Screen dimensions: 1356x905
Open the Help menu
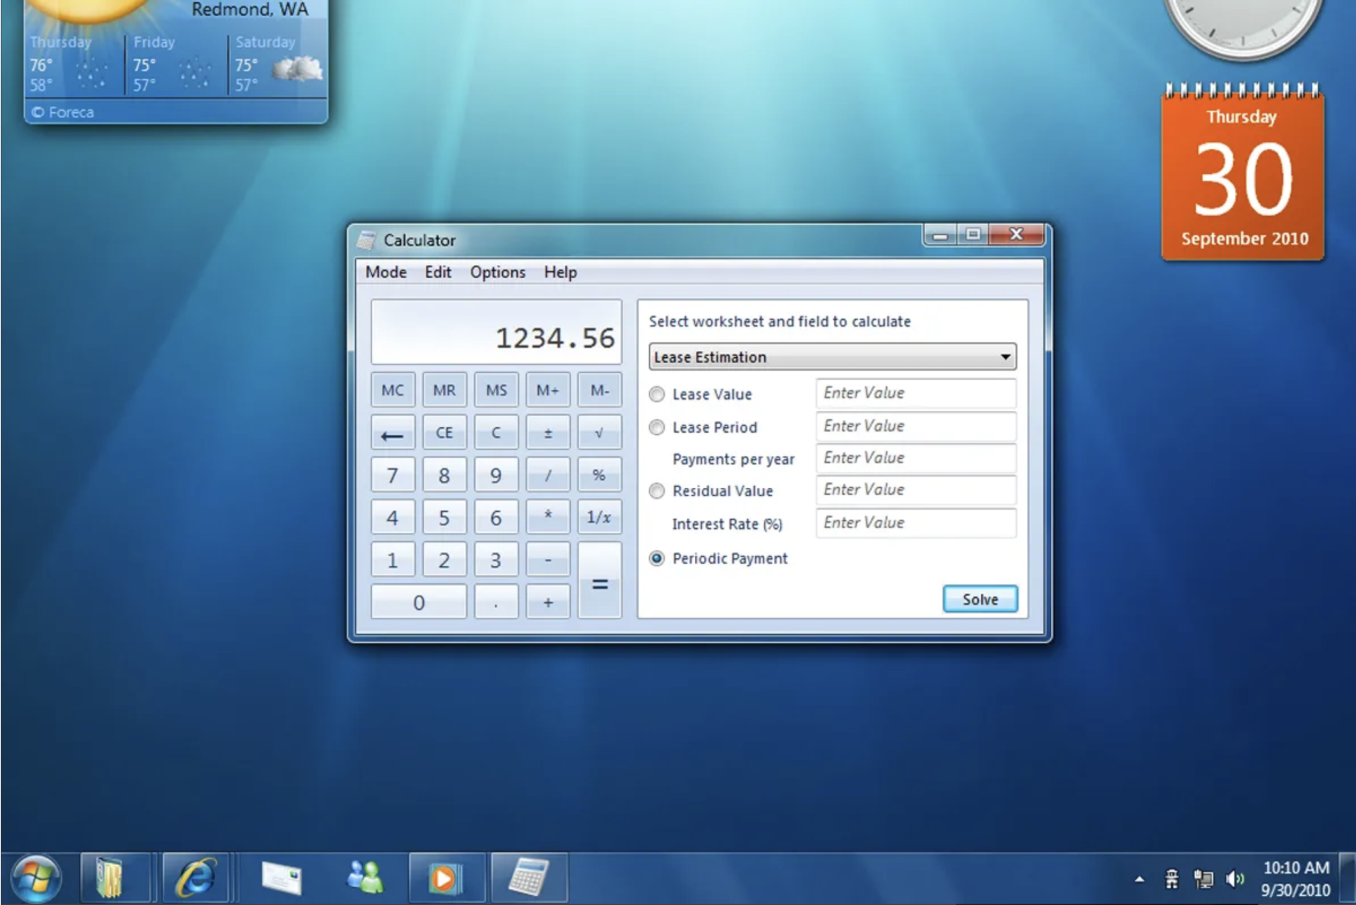(x=560, y=272)
